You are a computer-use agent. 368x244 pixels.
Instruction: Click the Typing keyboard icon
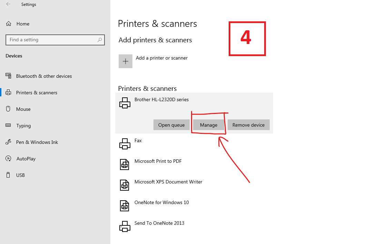point(8,125)
